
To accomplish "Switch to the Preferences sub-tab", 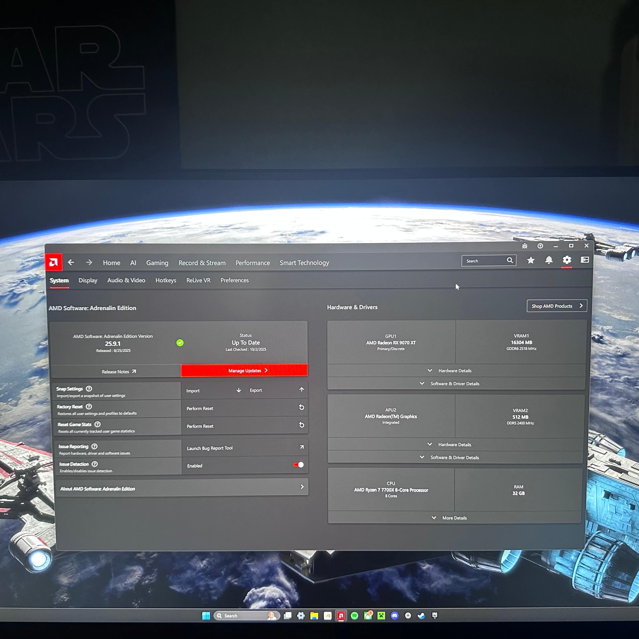I will (235, 280).
